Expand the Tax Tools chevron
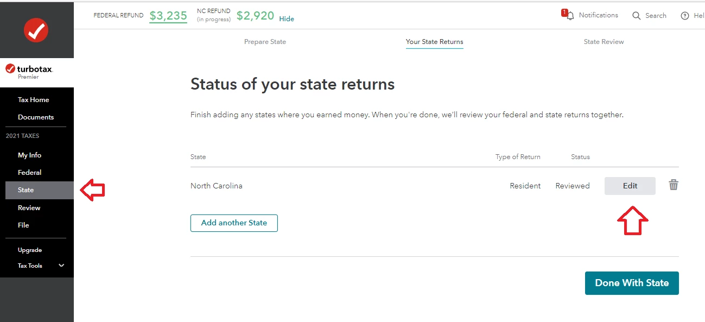The height and width of the screenshot is (322, 705). 61,266
